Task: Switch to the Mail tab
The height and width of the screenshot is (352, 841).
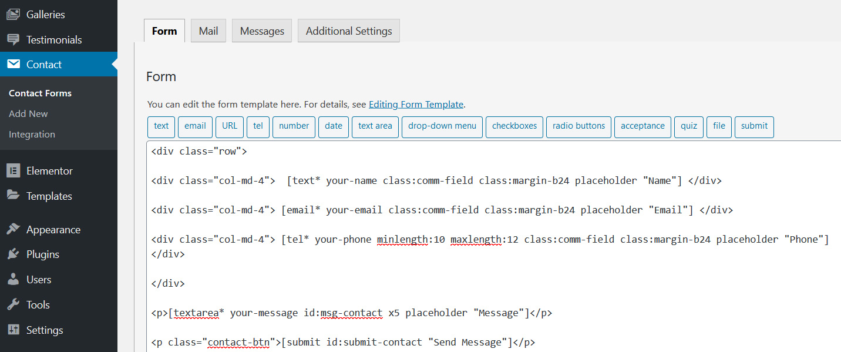Action: [x=208, y=31]
